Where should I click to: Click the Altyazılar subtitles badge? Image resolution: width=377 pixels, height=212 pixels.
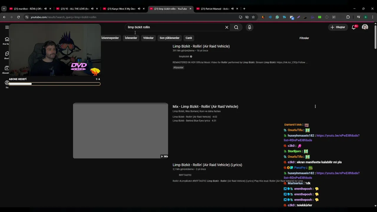[x=178, y=67]
